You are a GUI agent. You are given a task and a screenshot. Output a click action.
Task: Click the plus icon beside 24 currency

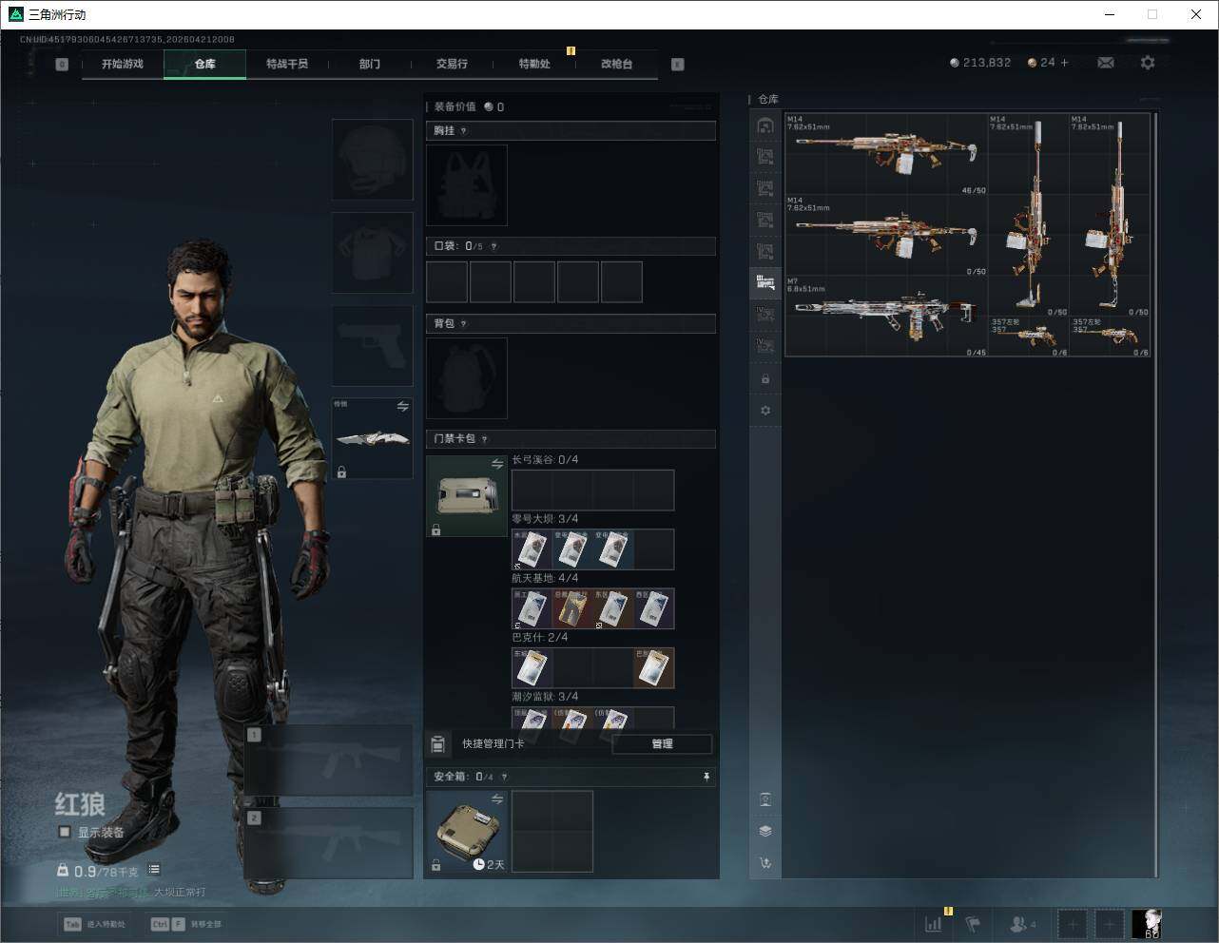pos(1064,63)
